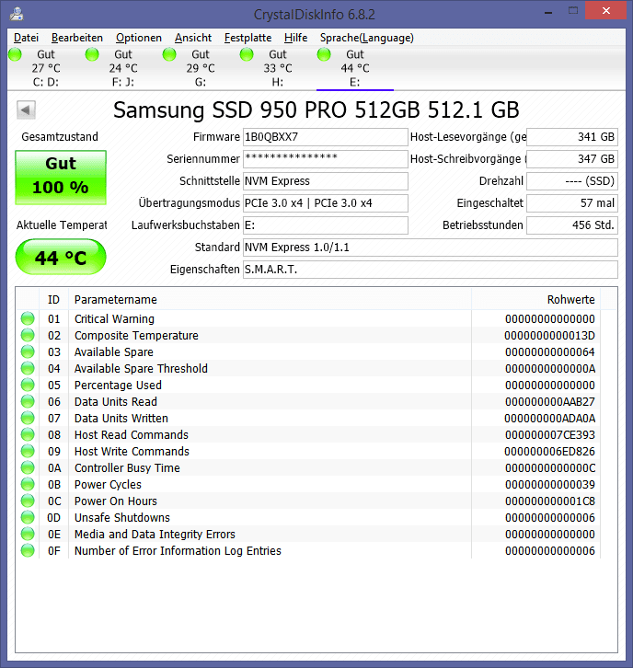The width and height of the screenshot is (633, 668).
Task: Select the C: D: drive status indicator
Action: pos(15,54)
